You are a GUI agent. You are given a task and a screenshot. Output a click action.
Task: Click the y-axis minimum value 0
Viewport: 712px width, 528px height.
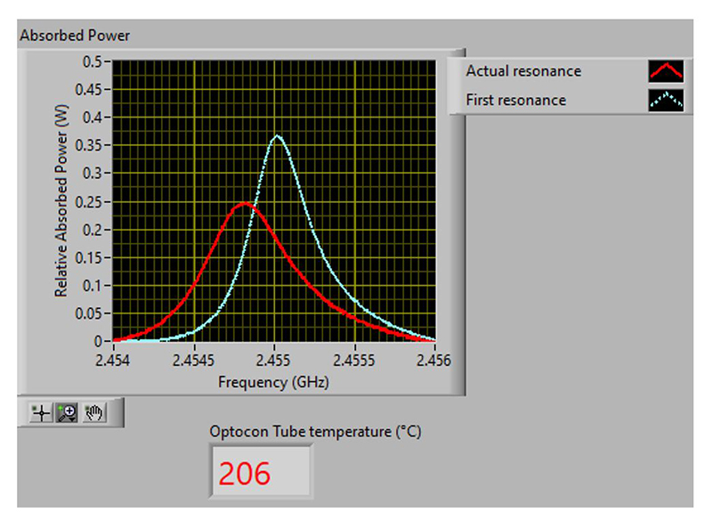tap(97, 341)
